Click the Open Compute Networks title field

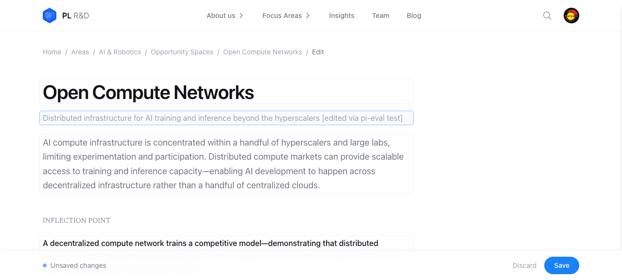(226, 92)
